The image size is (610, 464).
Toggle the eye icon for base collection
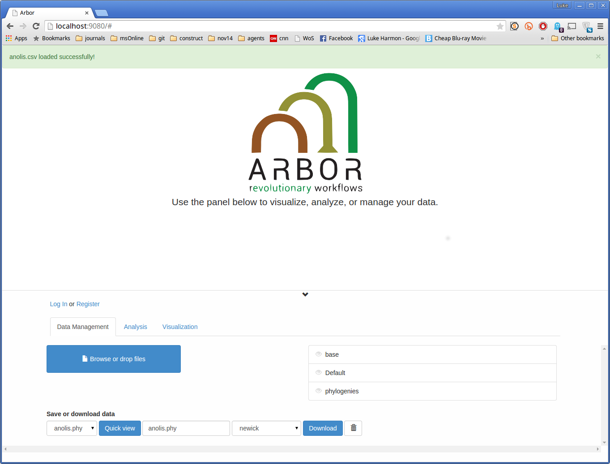pyautogui.click(x=319, y=354)
